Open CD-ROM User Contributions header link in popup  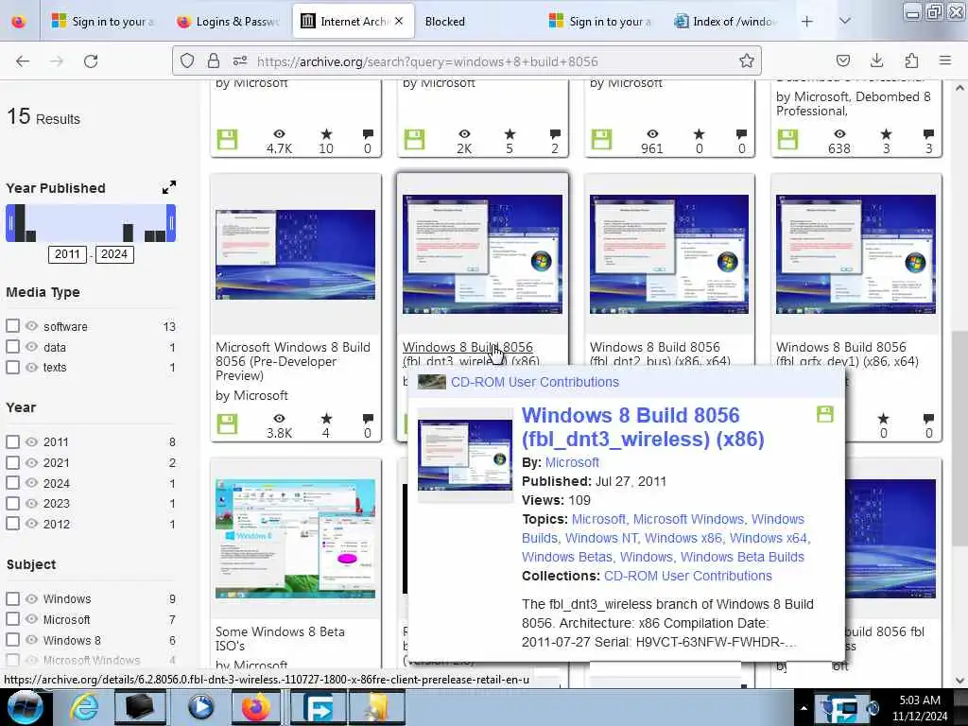pos(535,382)
